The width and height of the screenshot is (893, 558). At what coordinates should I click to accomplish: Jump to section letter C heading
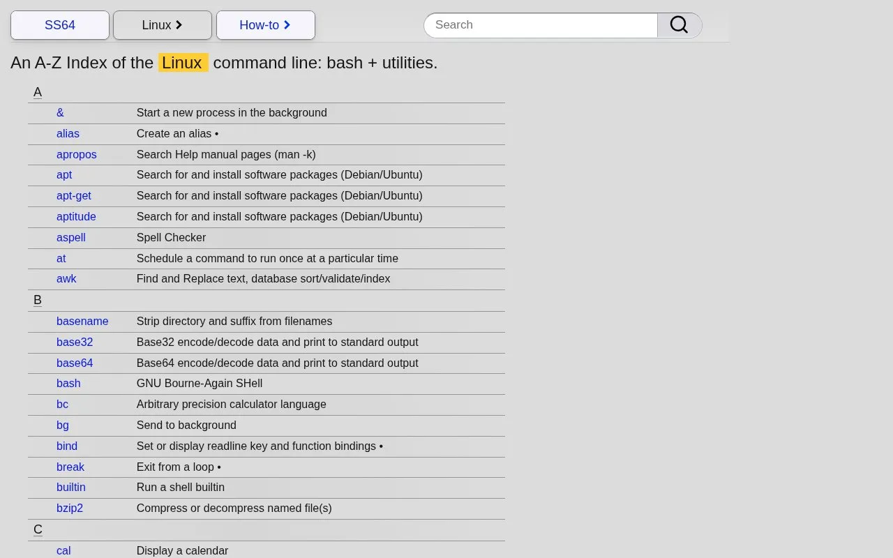38,530
